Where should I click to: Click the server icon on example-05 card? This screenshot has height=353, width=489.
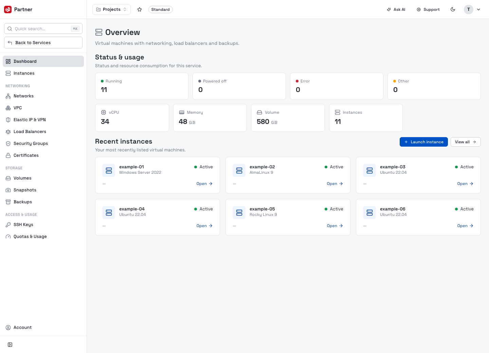coord(239,212)
